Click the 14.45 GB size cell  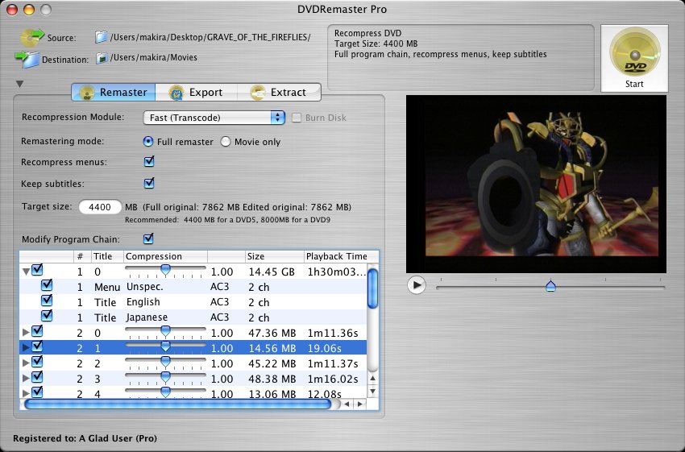(272, 272)
